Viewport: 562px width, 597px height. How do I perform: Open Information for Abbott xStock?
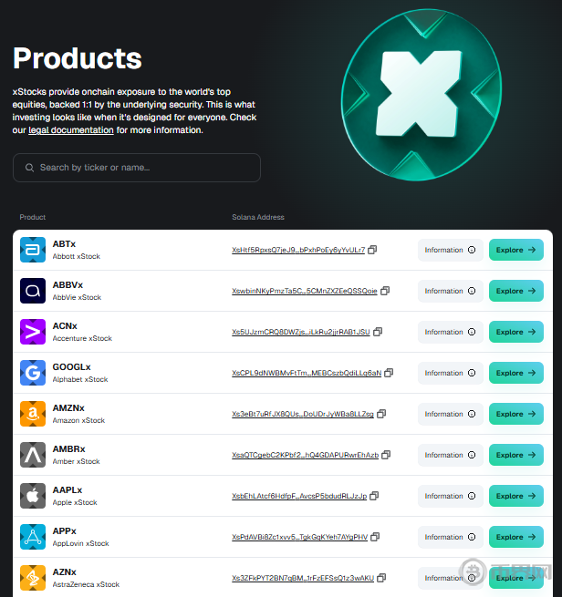451,250
